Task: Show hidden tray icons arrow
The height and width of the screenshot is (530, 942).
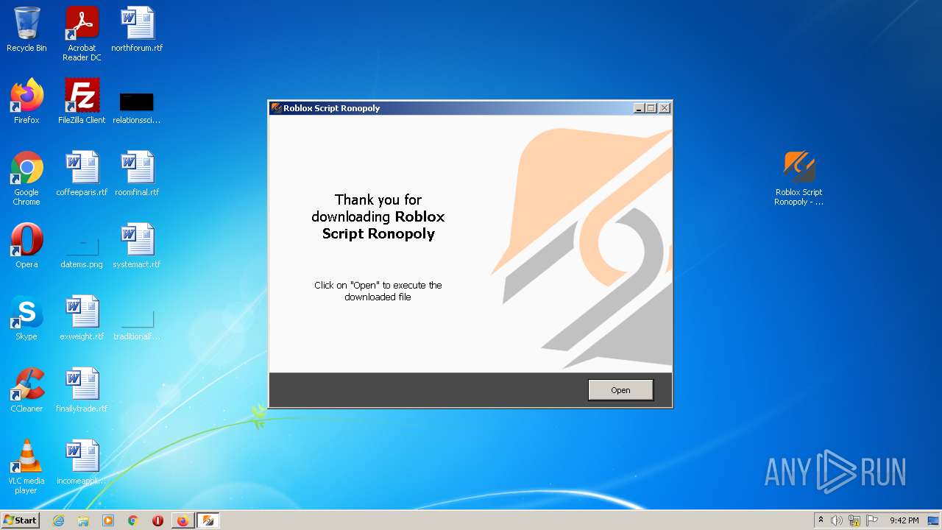Action: 821,520
